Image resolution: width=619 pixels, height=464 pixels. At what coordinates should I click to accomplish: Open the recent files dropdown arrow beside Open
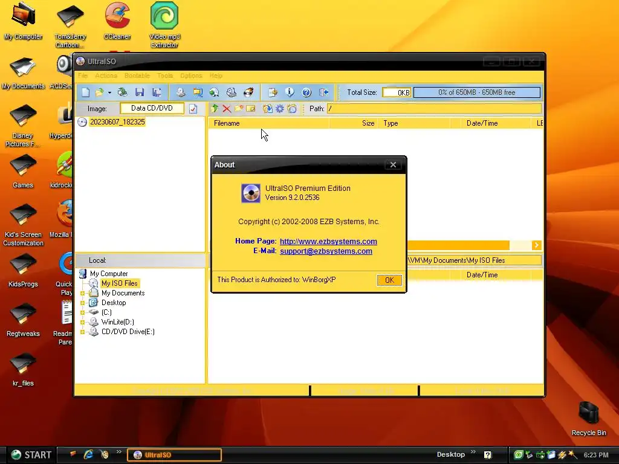[109, 92]
